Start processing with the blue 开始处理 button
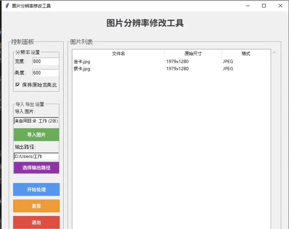The height and width of the screenshot is (229, 289). 36,190
